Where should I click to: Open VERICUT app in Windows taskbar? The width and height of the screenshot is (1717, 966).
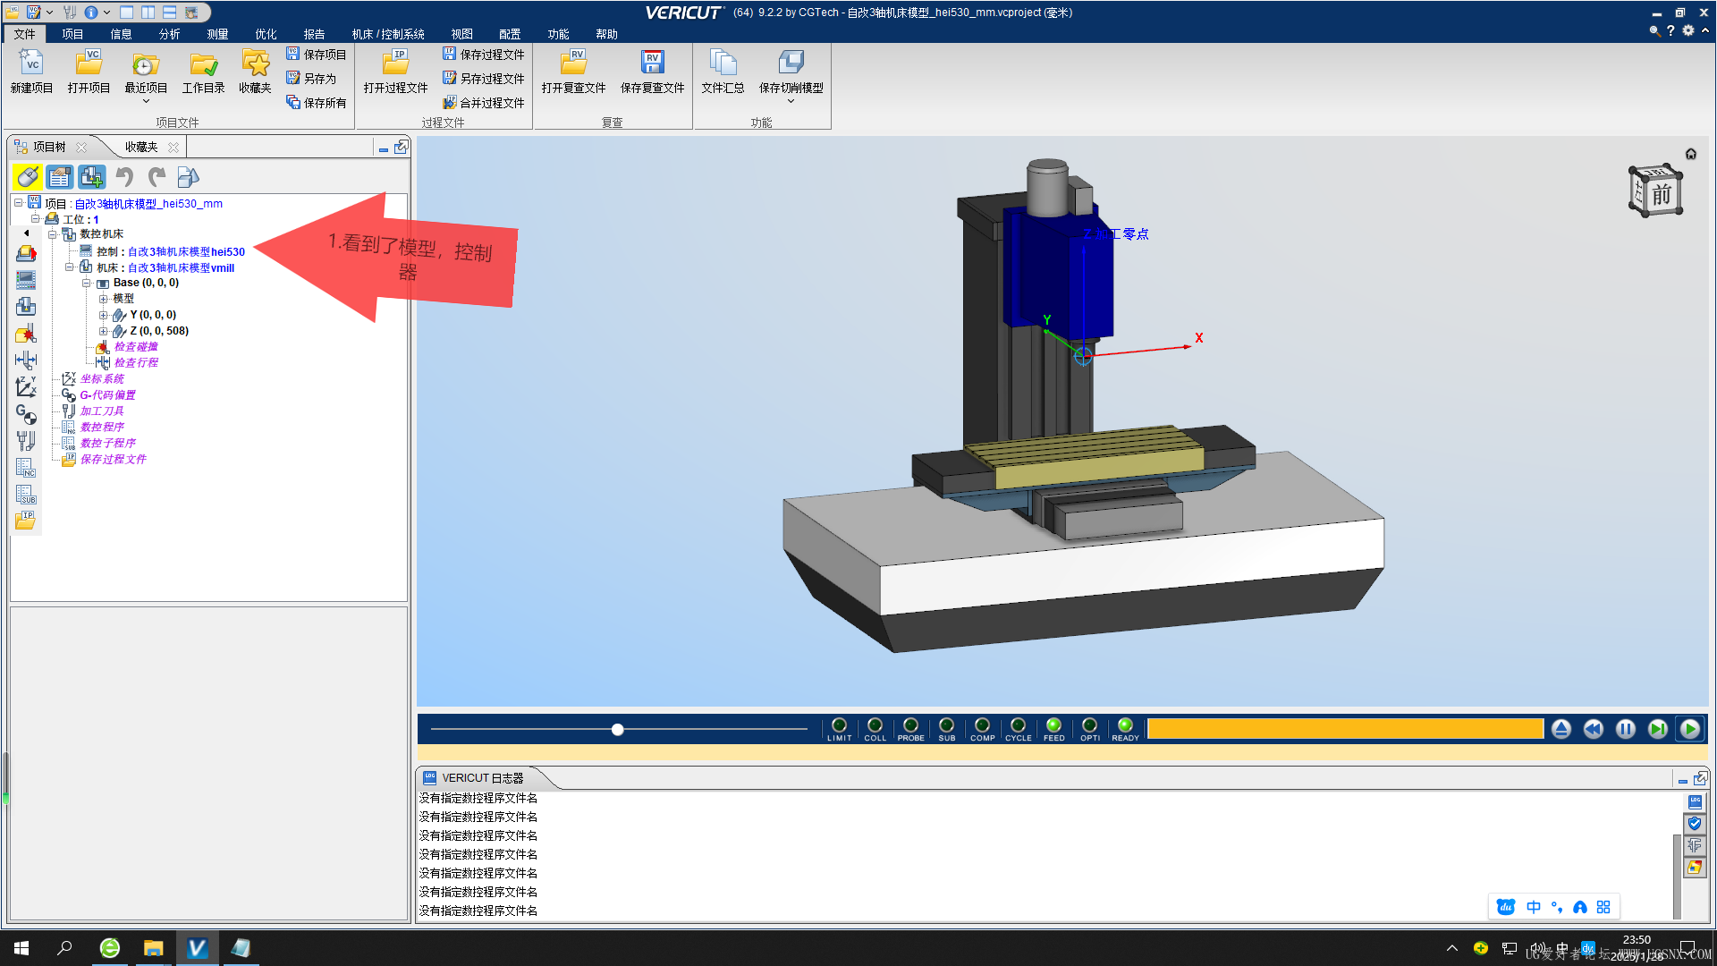[x=197, y=947]
